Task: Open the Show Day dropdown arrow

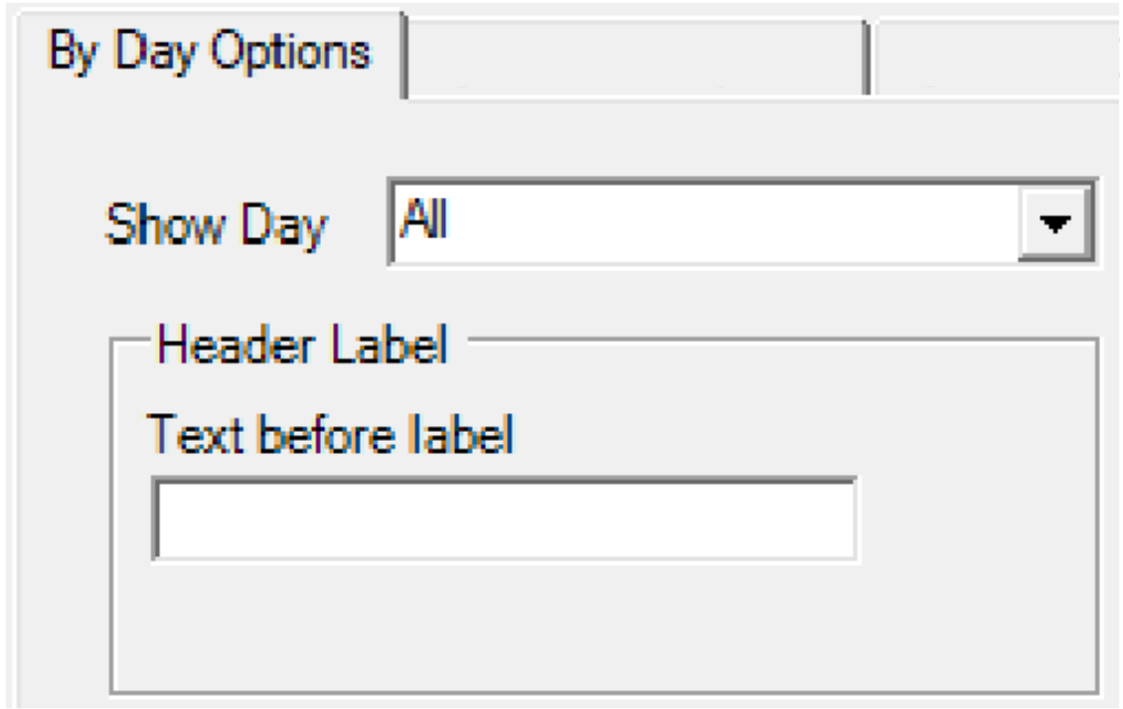Action: 1055,223
